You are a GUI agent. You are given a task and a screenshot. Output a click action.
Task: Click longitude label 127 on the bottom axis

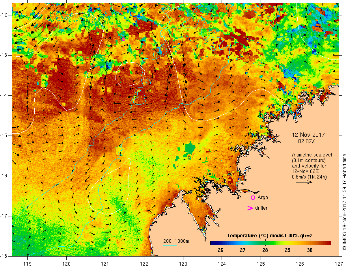[339, 264]
